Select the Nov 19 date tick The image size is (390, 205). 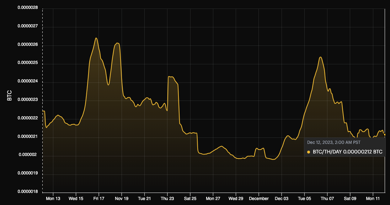pos(122,199)
